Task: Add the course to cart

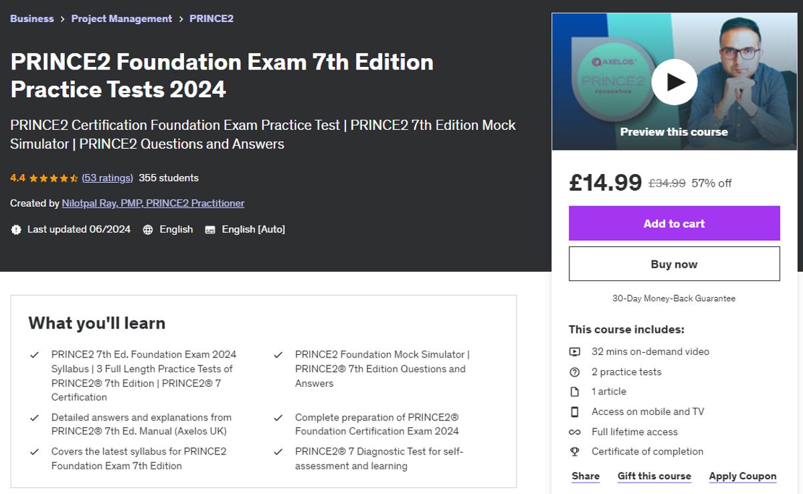Action: click(x=674, y=223)
